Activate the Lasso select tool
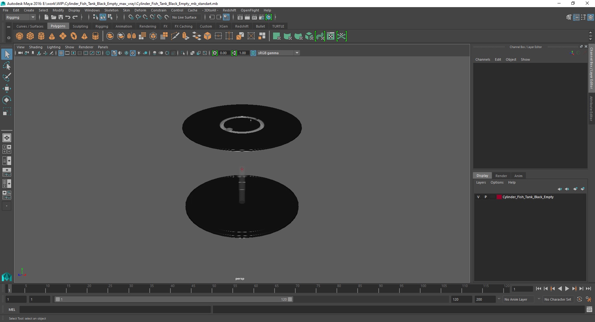 [x=7, y=66]
